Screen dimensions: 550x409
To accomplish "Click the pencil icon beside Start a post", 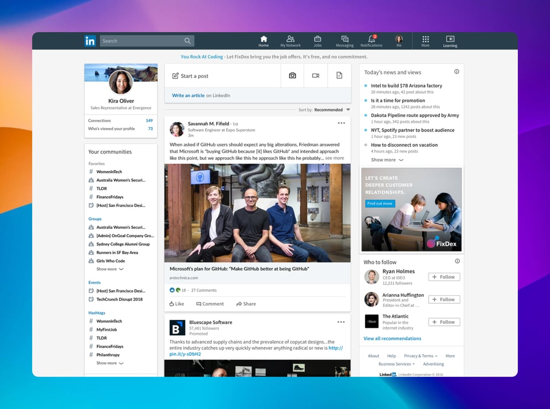I will 176,76.
